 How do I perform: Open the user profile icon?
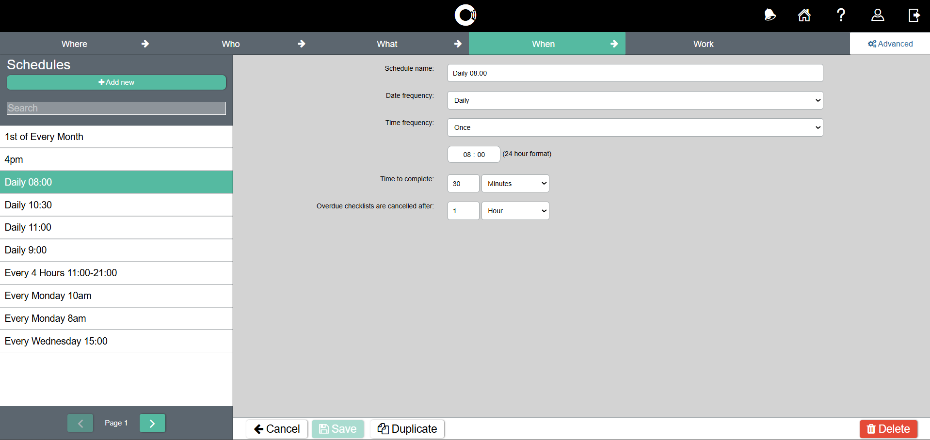click(877, 16)
